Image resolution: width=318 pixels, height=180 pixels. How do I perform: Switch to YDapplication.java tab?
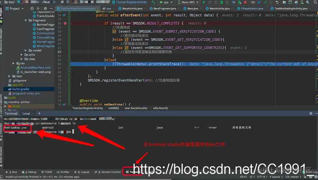[x=252, y=8]
